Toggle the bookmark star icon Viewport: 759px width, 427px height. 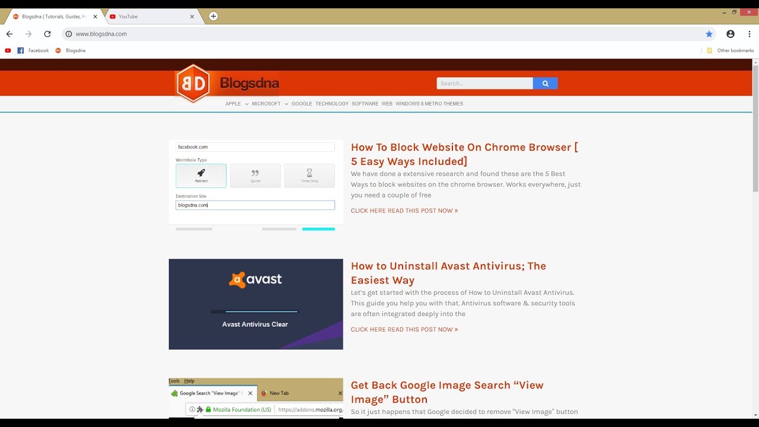point(709,34)
